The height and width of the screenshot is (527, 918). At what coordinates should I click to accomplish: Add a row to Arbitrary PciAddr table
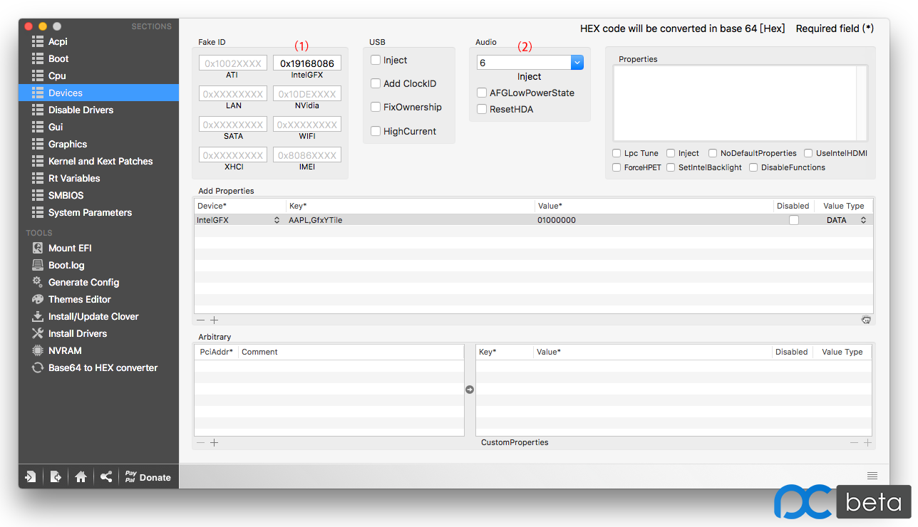214,442
